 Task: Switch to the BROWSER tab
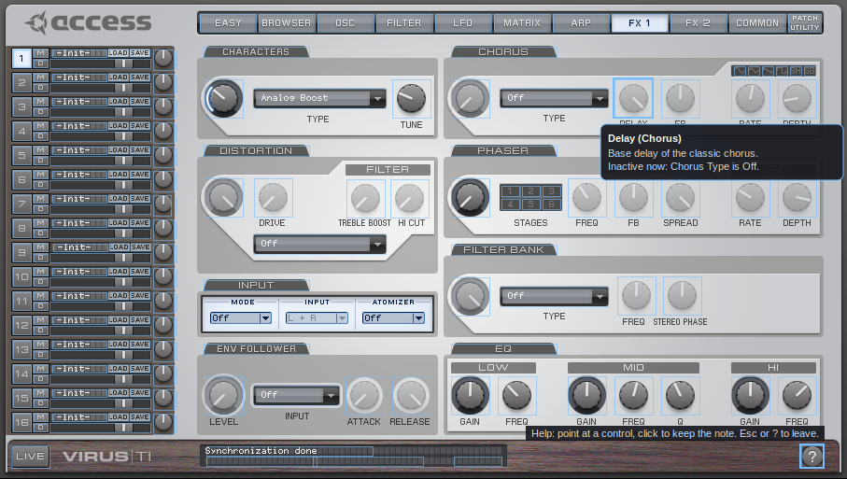[287, 23]
